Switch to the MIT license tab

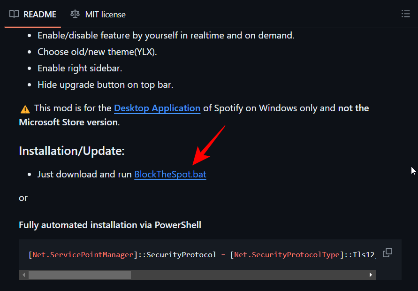pos(105,14)
